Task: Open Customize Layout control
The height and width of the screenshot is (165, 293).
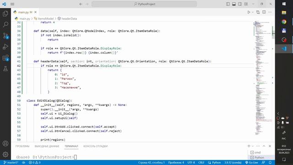Action: point(246,4)
